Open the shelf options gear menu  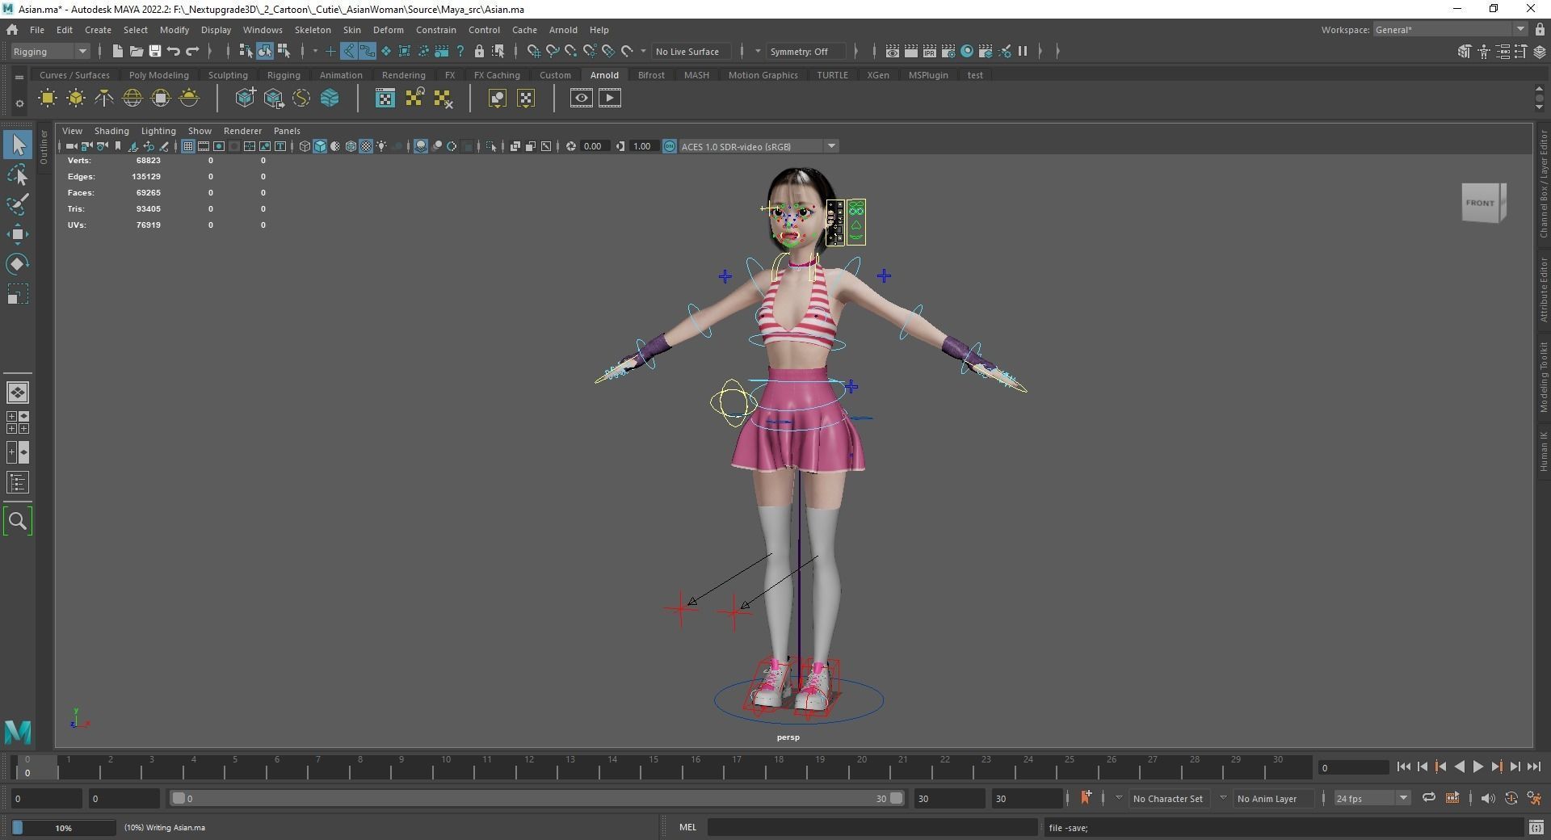point(19,103)
